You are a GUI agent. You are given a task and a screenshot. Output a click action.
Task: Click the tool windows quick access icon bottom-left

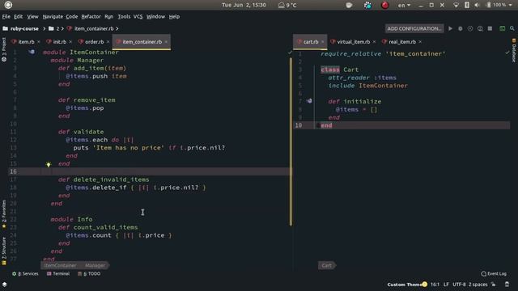coord(4,284)
